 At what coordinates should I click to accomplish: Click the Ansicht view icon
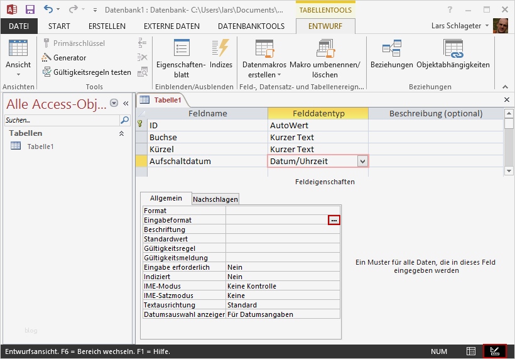coord(18,48)
